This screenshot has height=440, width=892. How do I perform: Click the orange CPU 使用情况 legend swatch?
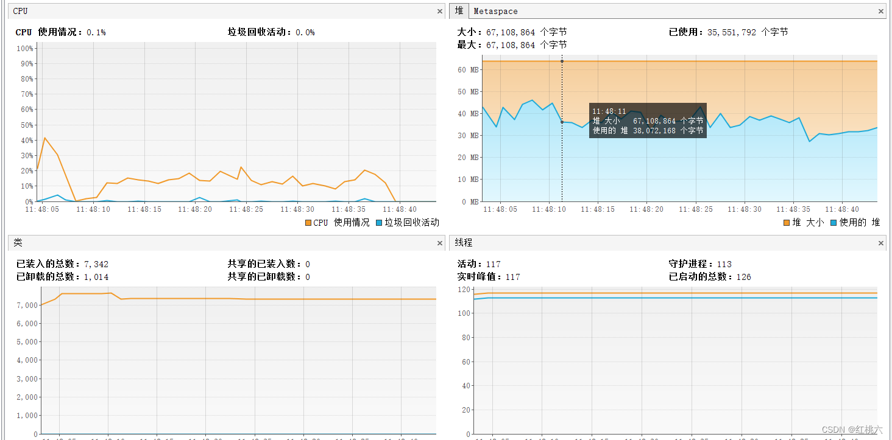point(308,223)
